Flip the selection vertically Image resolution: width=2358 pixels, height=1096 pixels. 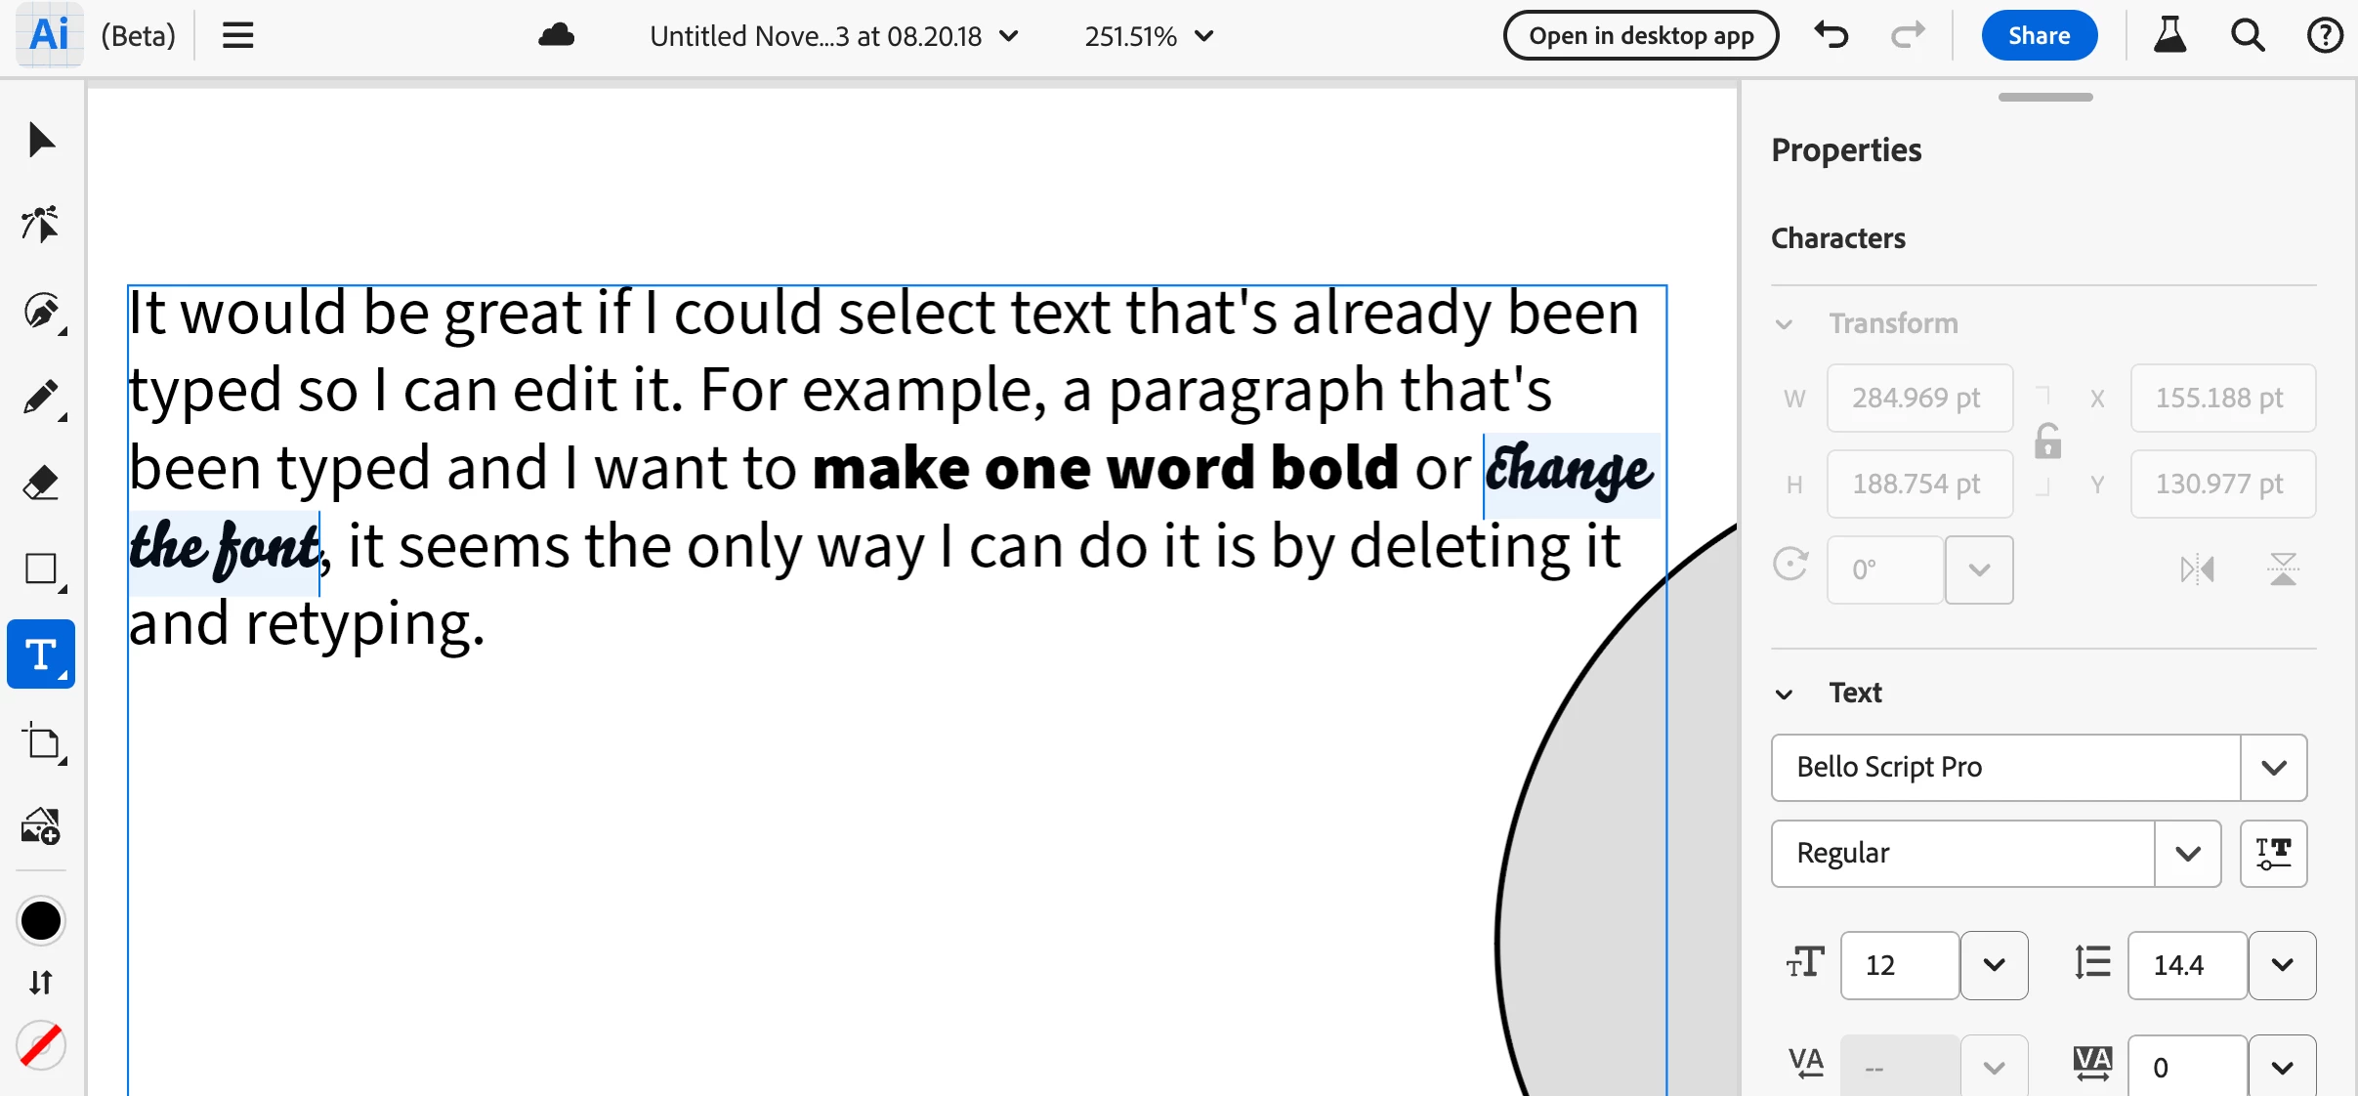2283,569
